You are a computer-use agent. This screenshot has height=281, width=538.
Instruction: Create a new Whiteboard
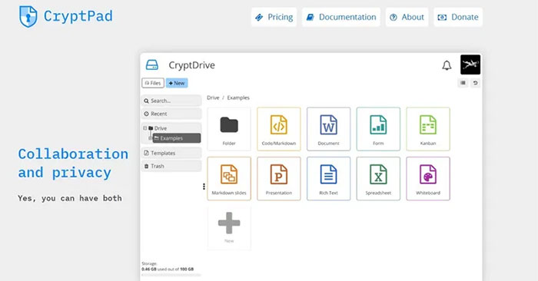428,179
